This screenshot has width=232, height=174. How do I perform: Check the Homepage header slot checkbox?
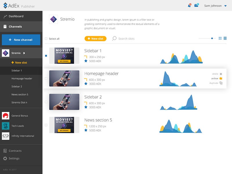[x=46, y=79]
